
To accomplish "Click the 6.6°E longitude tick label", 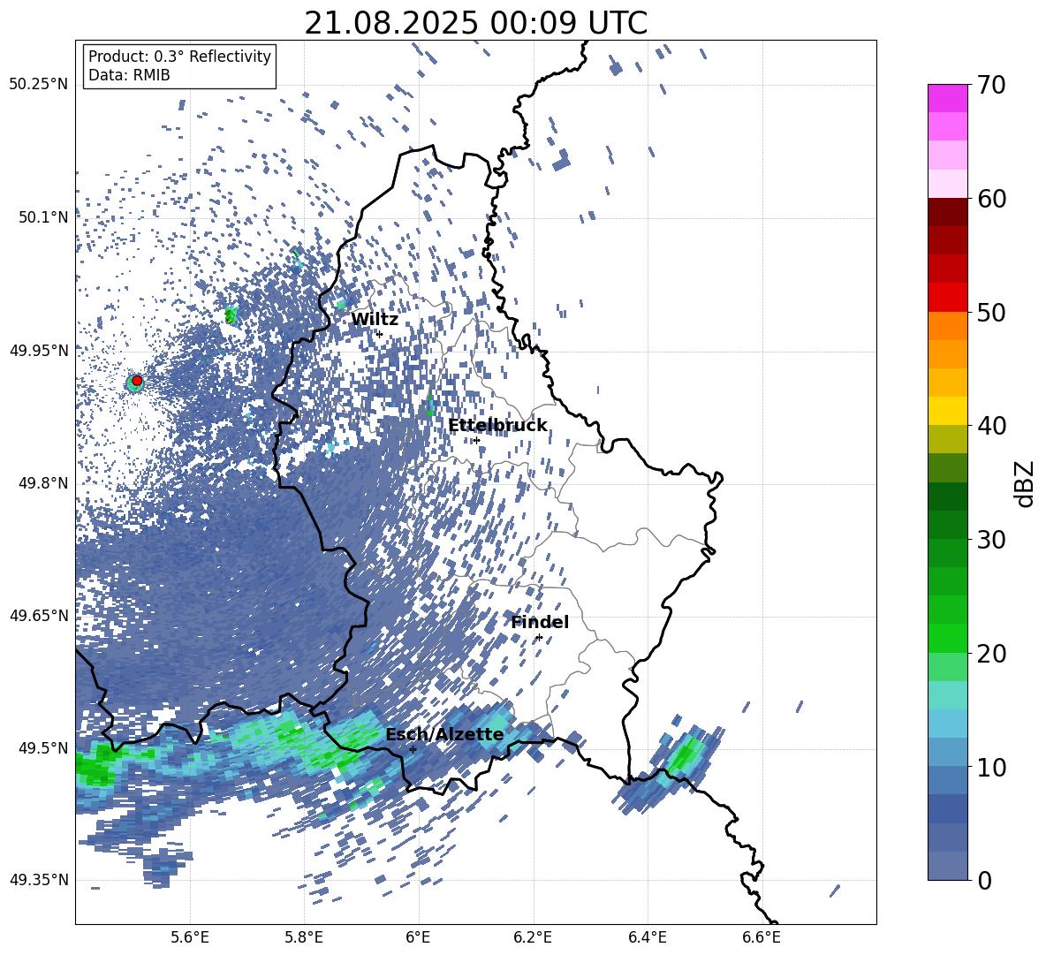I will click(762, 937).
